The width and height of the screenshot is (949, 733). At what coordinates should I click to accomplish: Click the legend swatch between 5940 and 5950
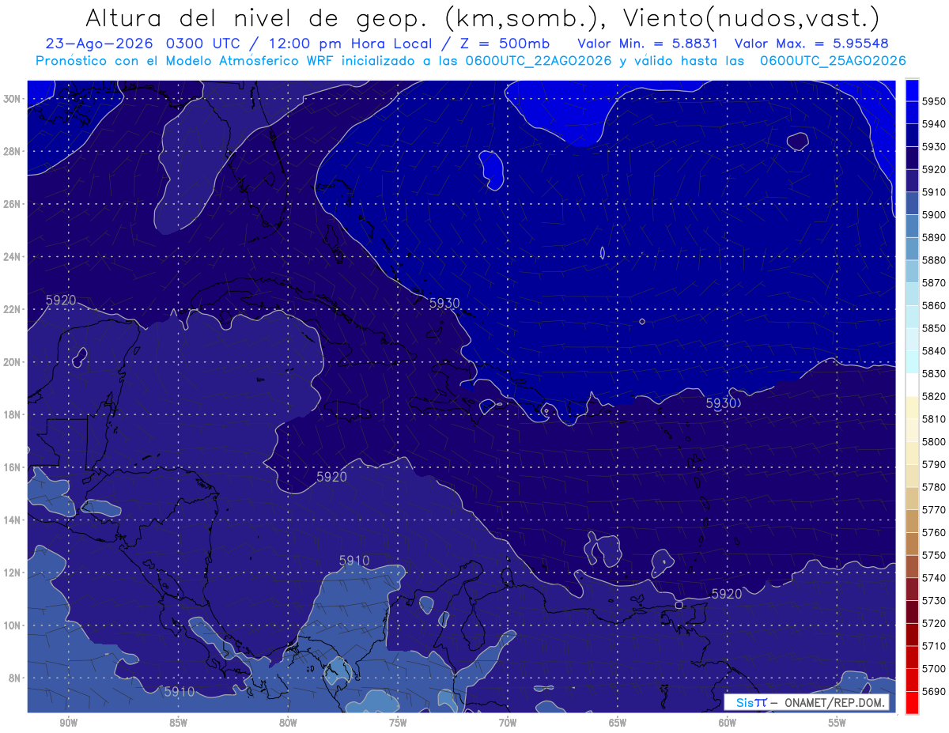pos(912,112)
